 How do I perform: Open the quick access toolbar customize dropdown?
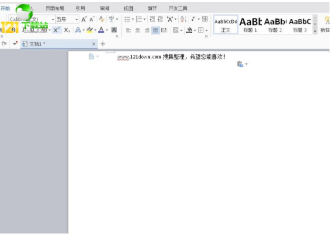click(15, 43)
